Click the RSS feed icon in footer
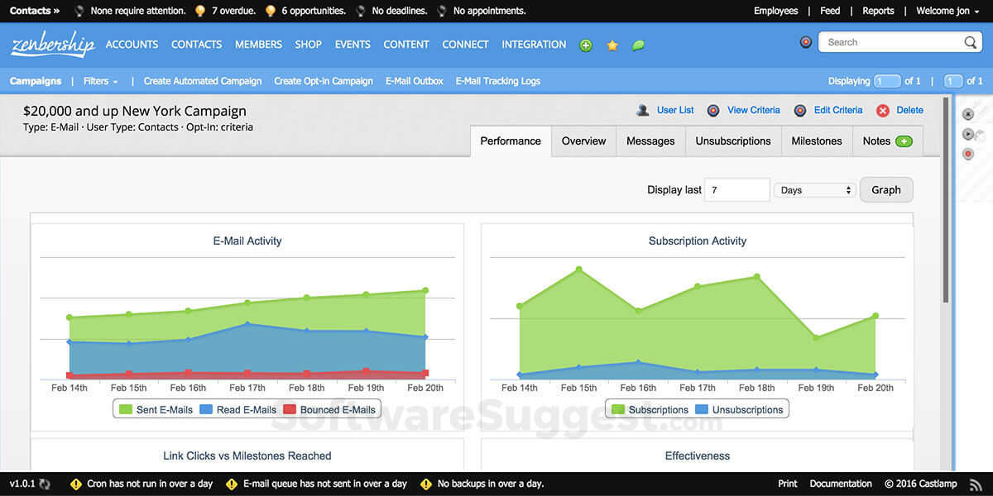Viewport: 993px width, 496px height. (976, 484)
